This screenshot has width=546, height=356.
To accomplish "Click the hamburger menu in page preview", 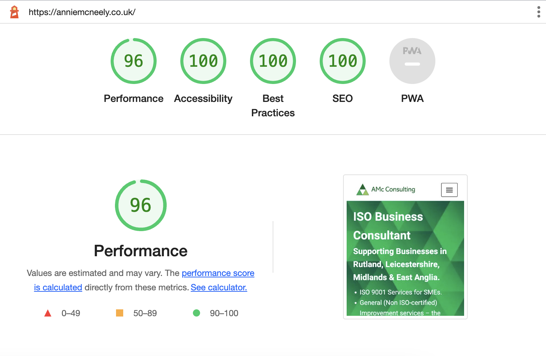I will pyautogui.click(x=449, y=190).
